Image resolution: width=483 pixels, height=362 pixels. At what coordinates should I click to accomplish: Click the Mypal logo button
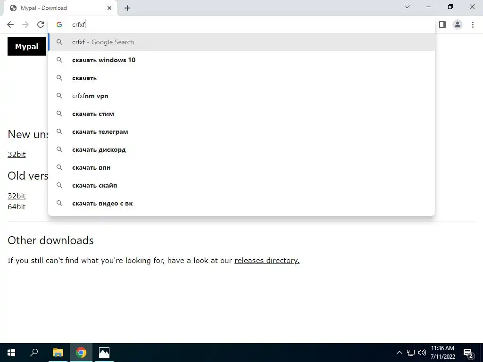[x=27, y=47]
